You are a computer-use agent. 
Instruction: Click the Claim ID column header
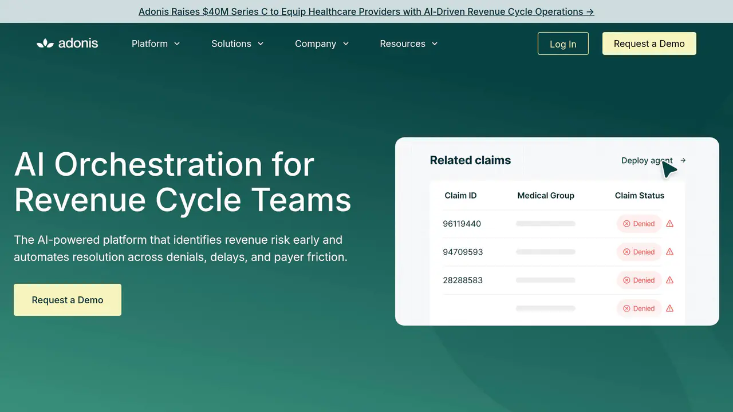point(460,196)
